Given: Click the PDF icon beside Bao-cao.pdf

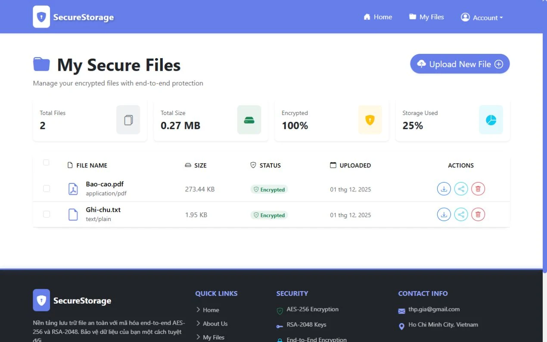Looking at the screenshot, I should coord(73,189).
